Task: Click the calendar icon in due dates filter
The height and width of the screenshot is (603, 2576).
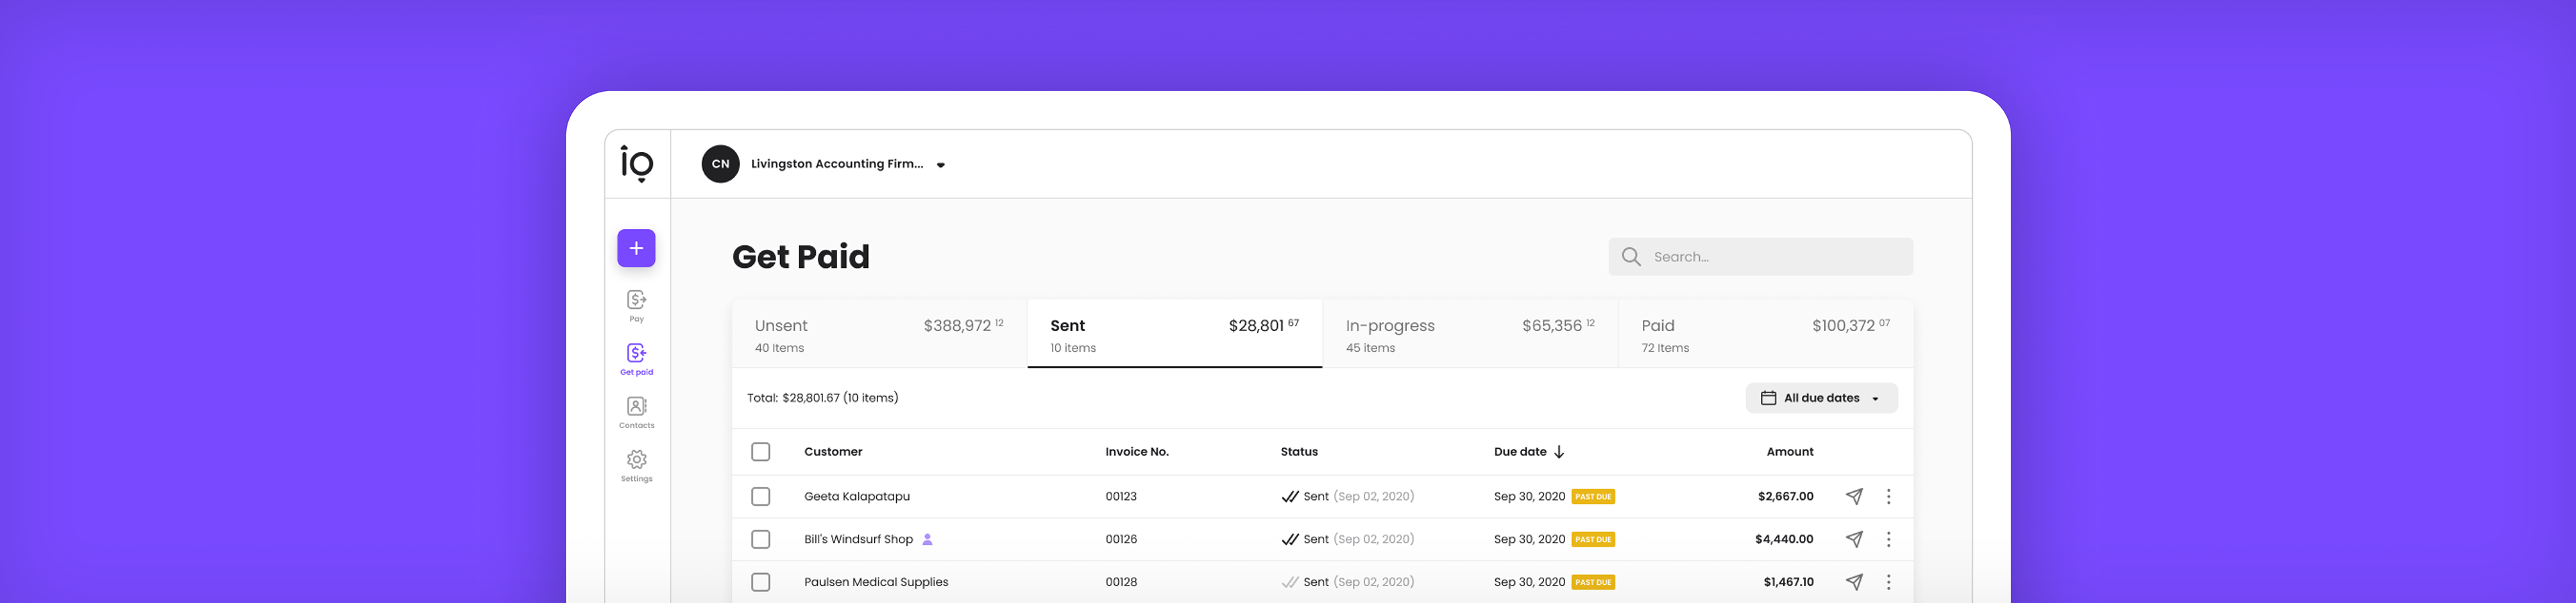Action: (x=1768, y=399)
